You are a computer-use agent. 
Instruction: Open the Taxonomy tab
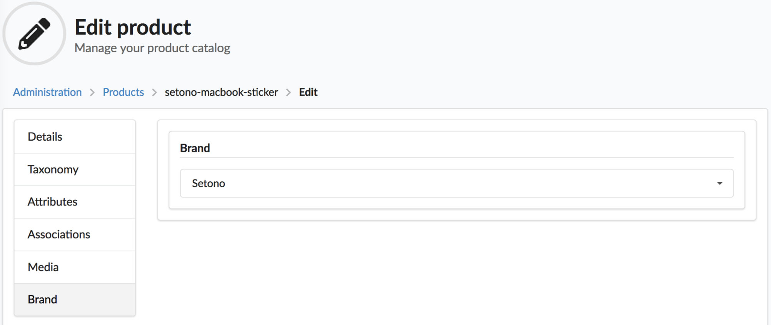pyautogui.click(x=75, y=169)
